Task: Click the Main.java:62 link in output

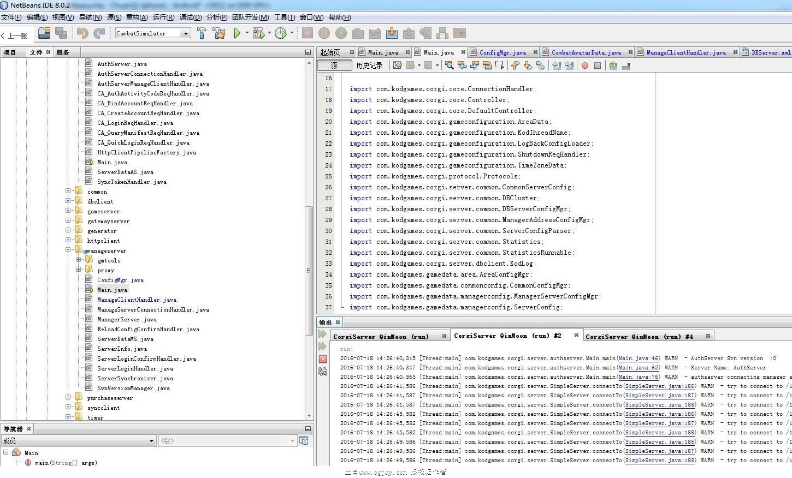Action: pos(639,368)
